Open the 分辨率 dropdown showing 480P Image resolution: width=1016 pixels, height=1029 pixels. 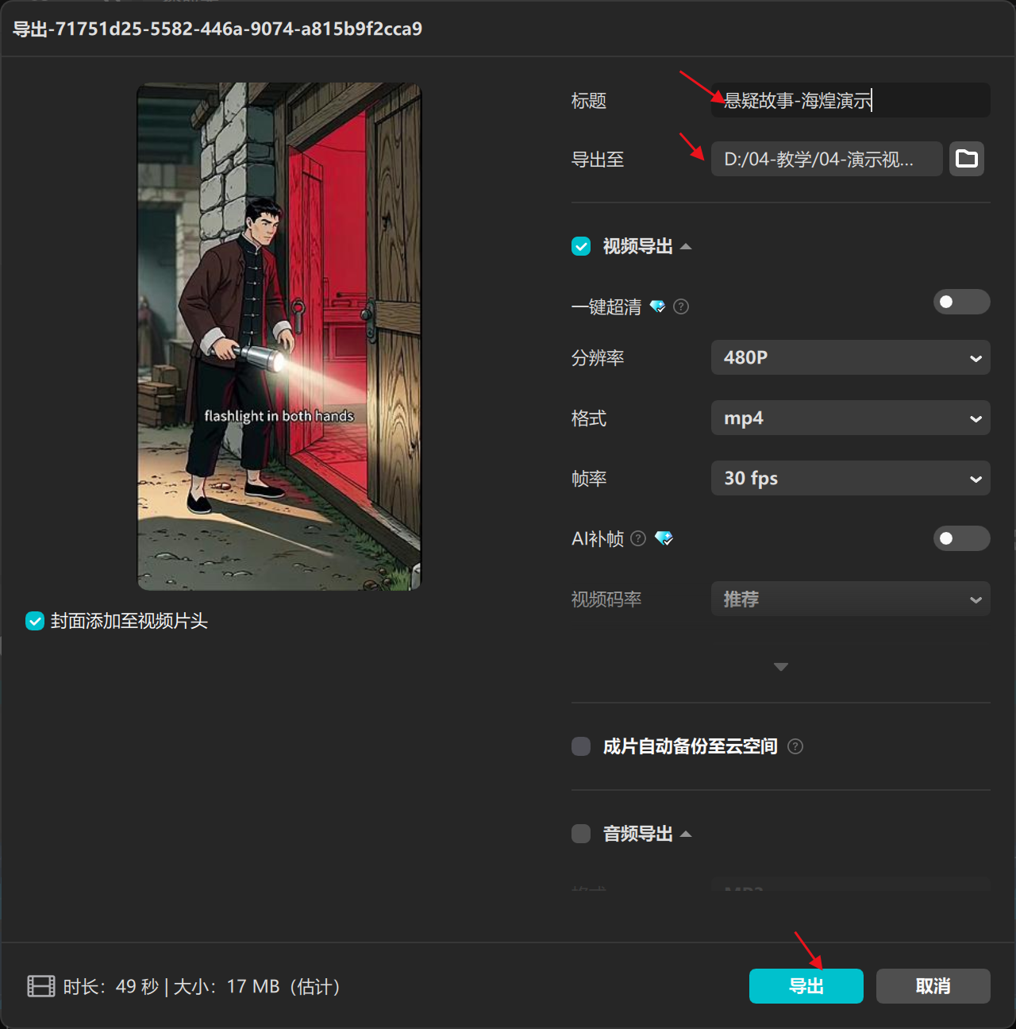click(x=850, y=357)
